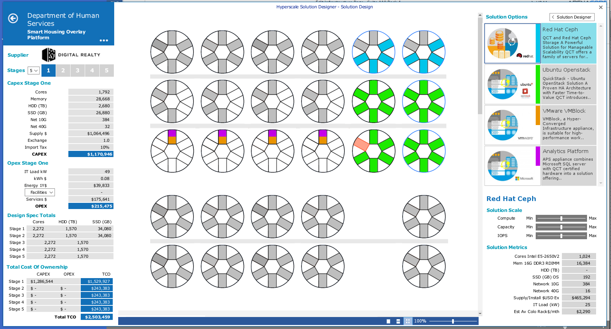
Task: Adjust the Capacity slider under Solution Scale
Action: 561,227
